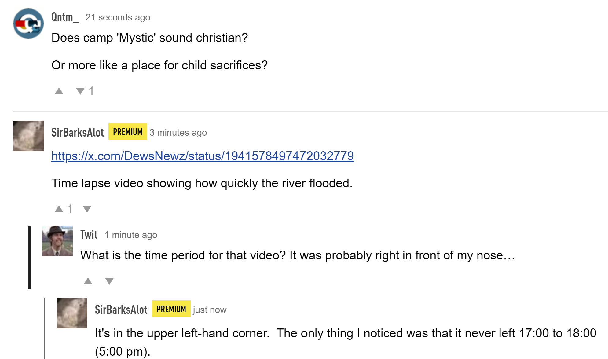Collapse Twit's reply thread via the black bar
This screenshot has width=608, height=359.
tap(30, 257)
